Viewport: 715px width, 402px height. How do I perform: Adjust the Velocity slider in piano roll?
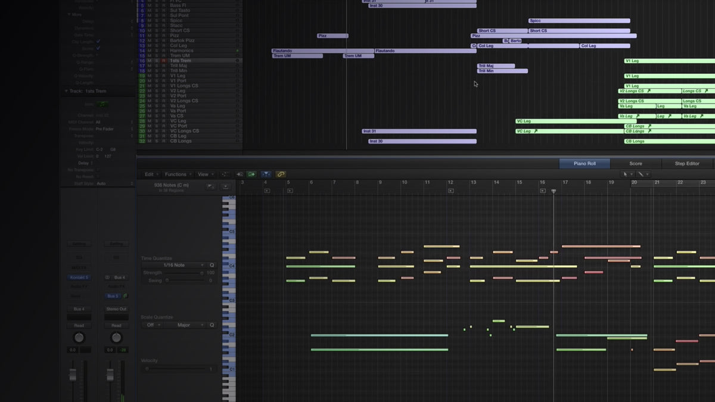coord(175,369)
